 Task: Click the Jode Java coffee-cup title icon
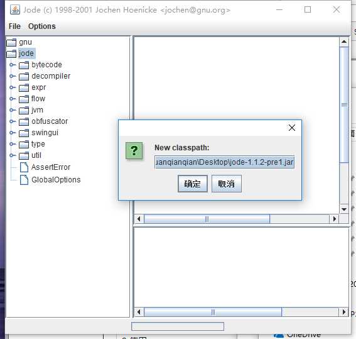[15, 10]
